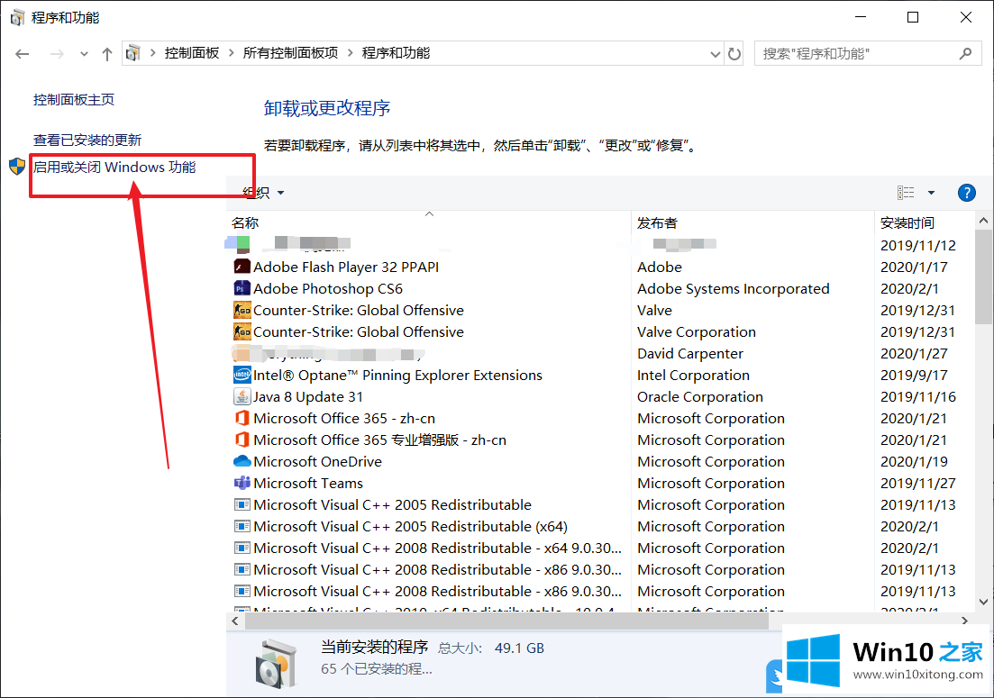Click vertical scrollbar up arrow
This screenshot has width=994, height=698.
[983, 221]
